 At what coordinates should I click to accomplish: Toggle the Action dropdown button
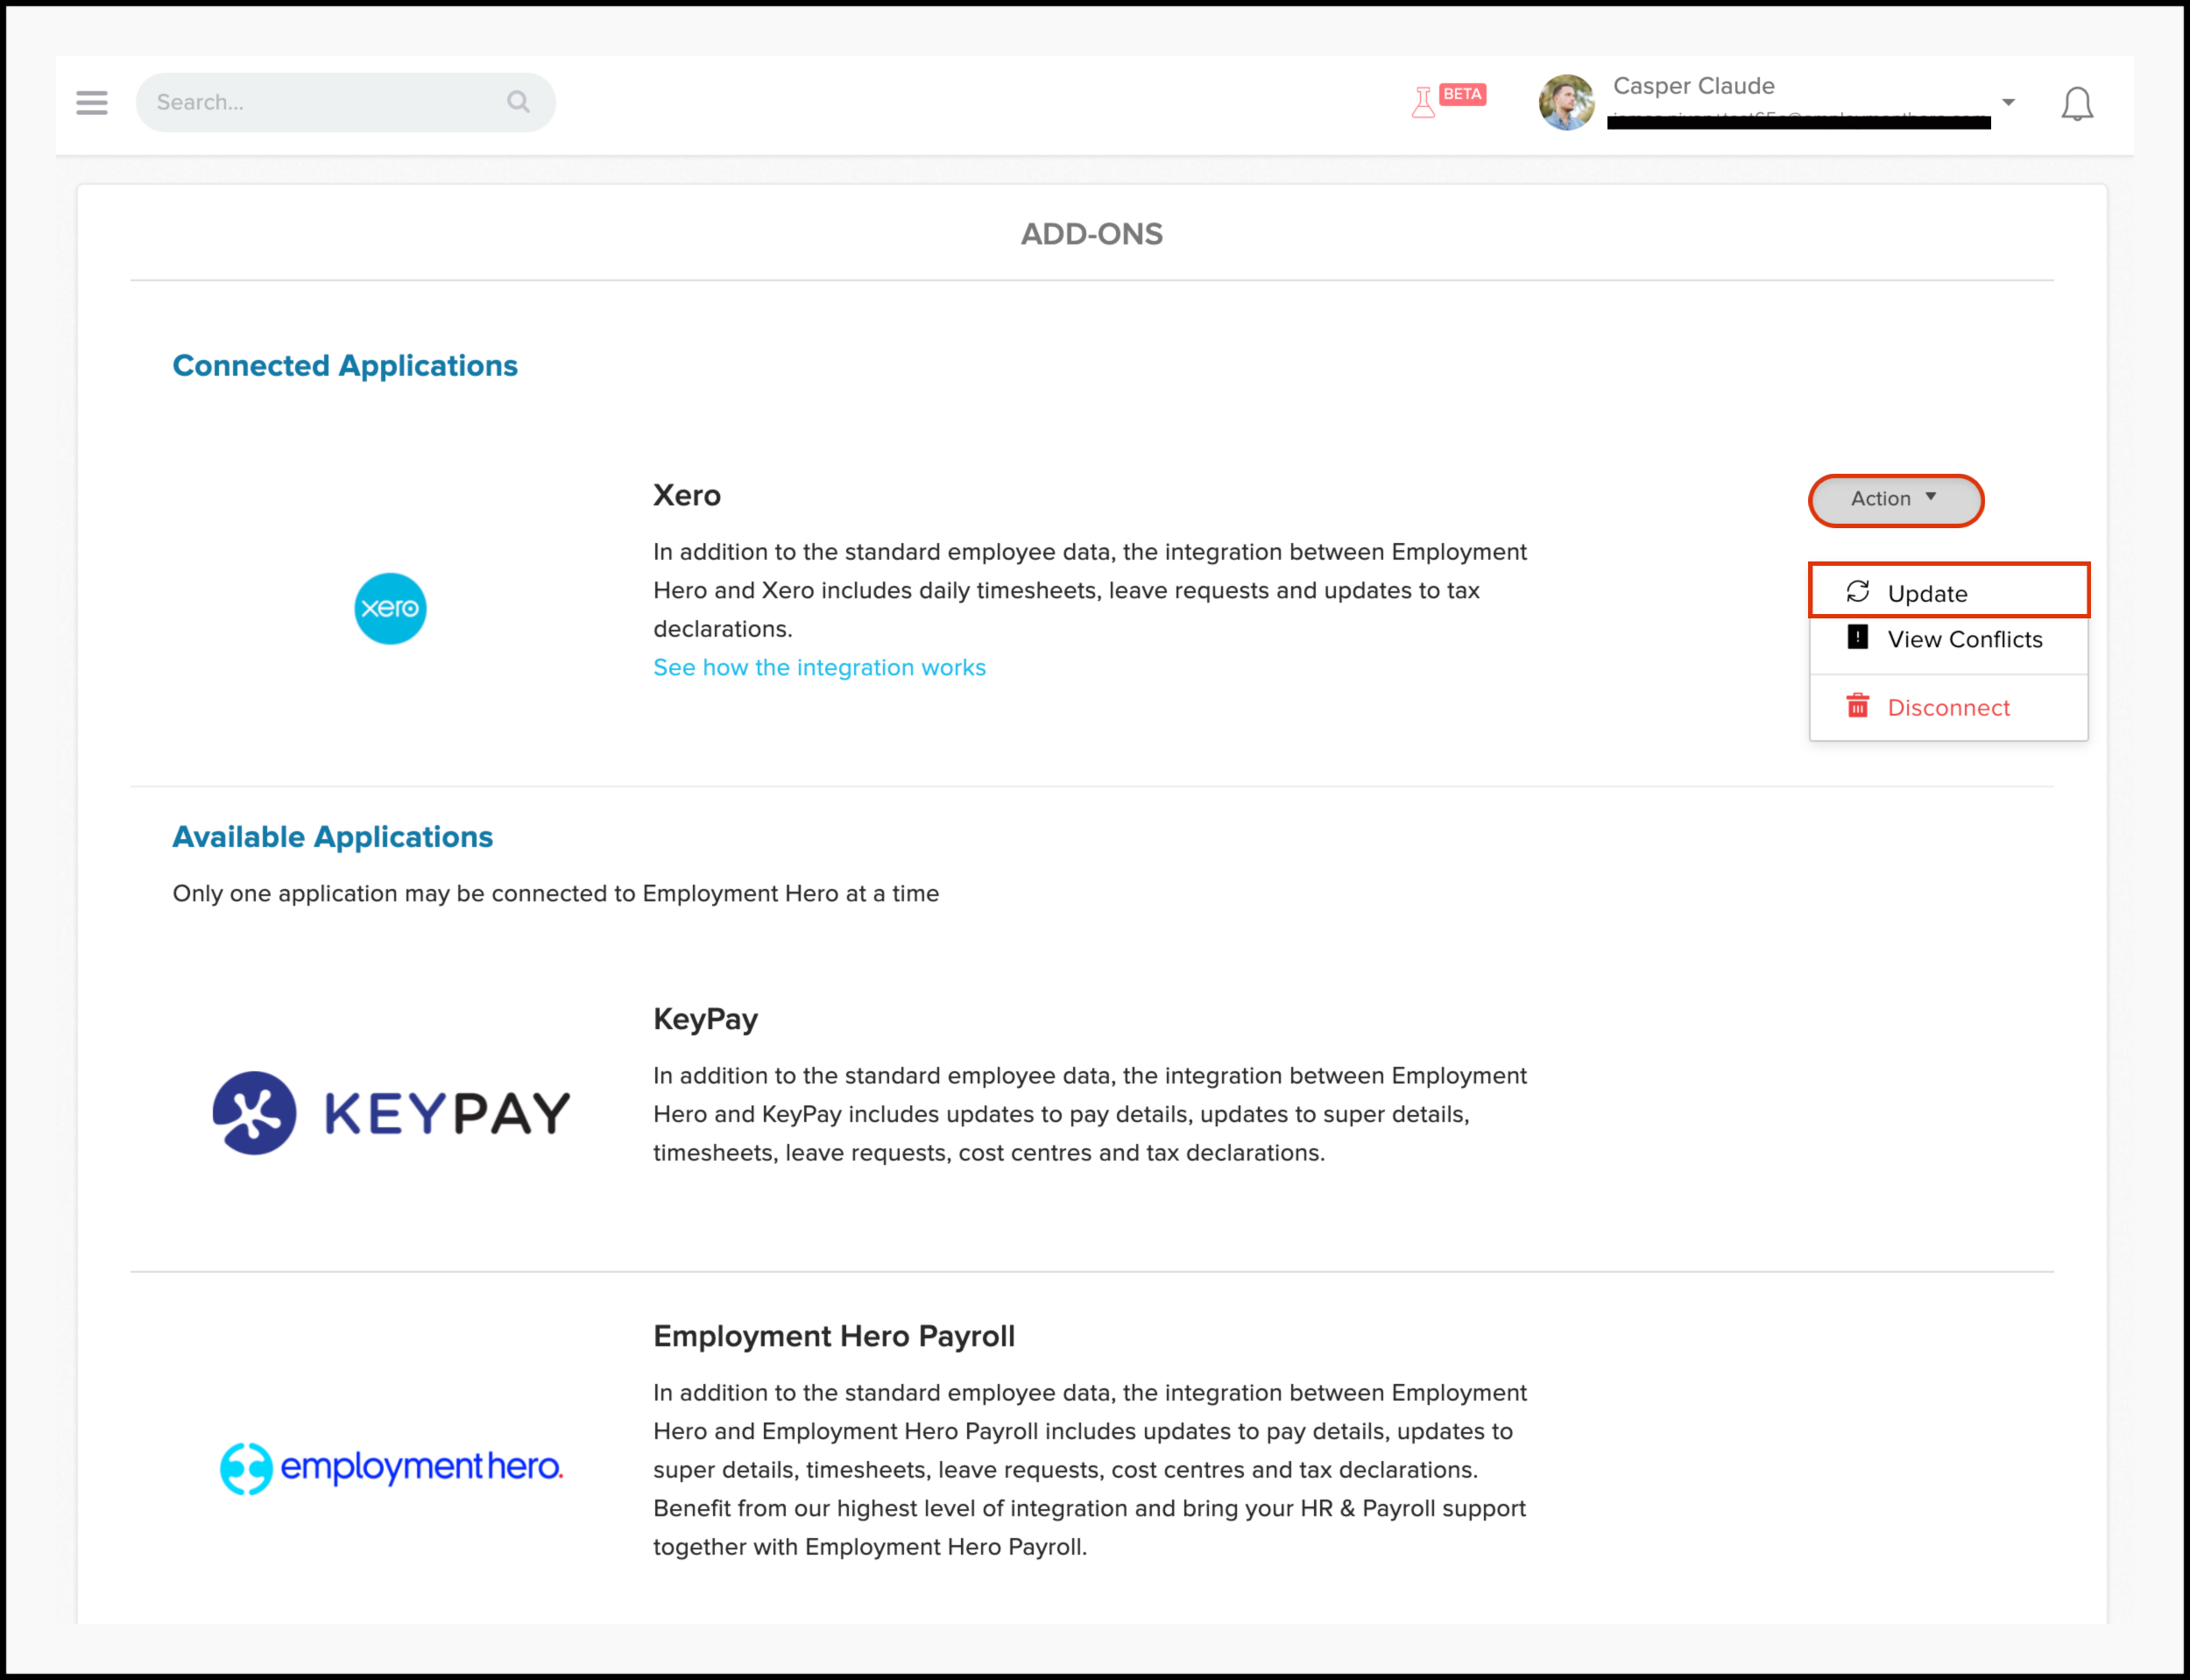(x=1895, y=499)
